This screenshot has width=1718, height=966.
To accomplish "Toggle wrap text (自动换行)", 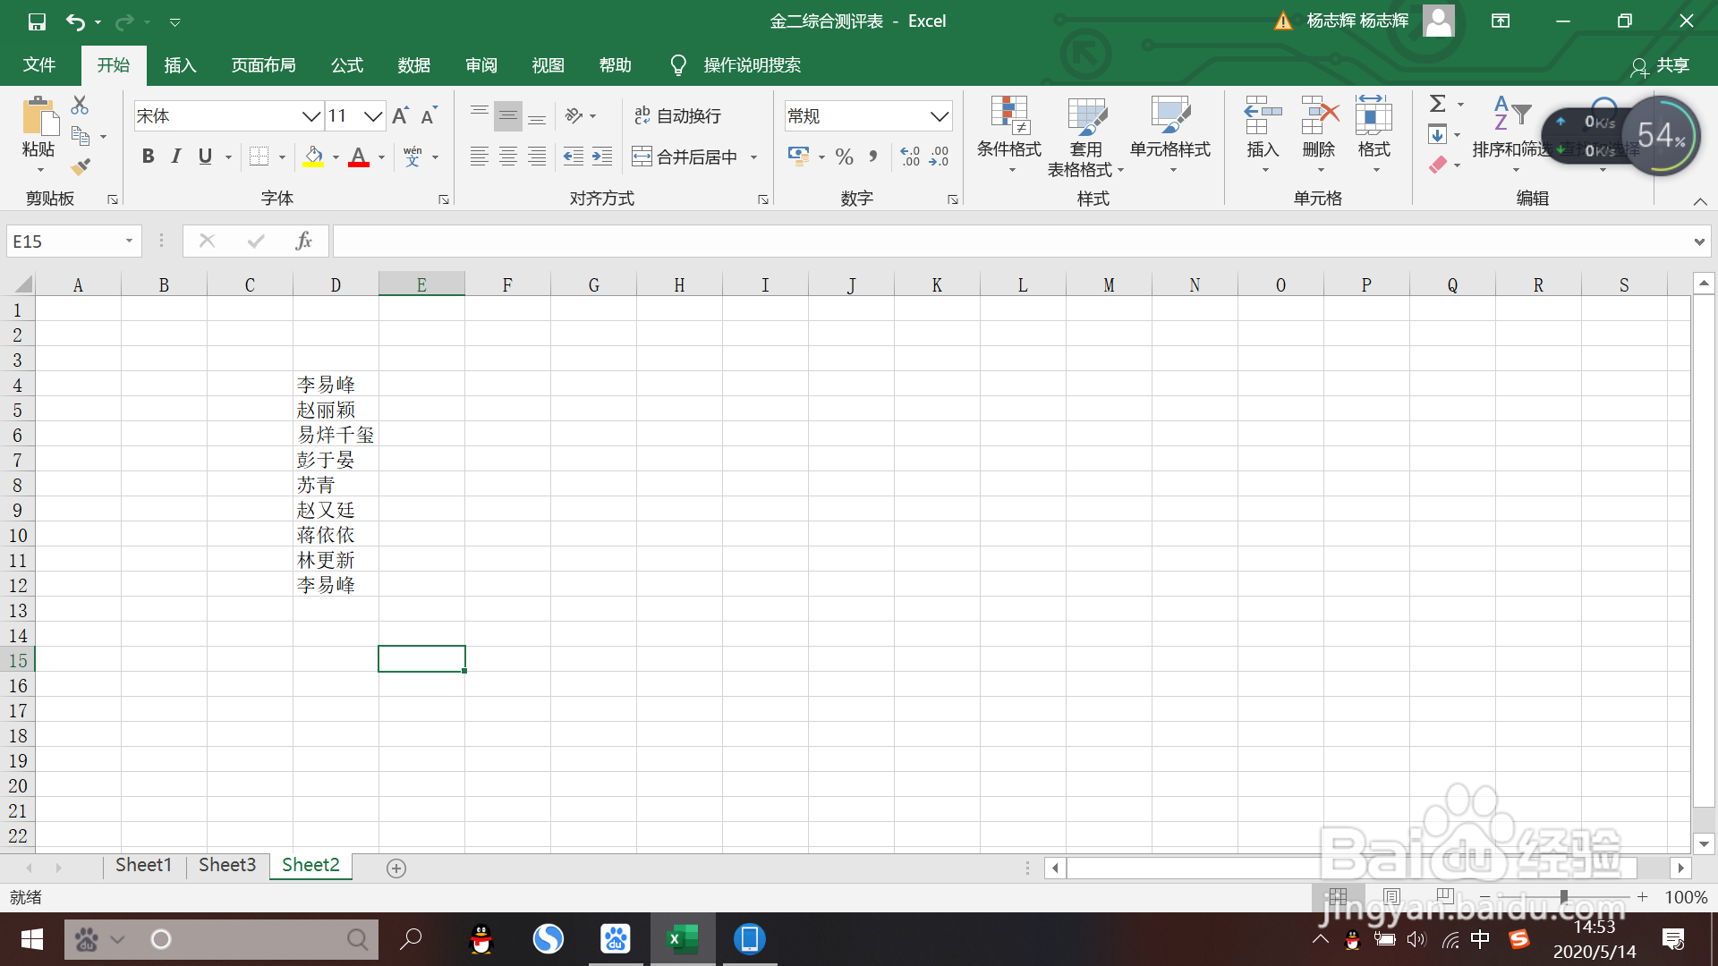I will coord(677,115).
